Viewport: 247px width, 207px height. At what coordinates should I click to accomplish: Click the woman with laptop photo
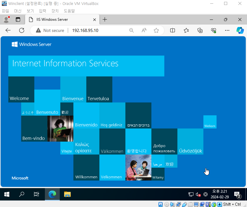[x=60, y=129]
